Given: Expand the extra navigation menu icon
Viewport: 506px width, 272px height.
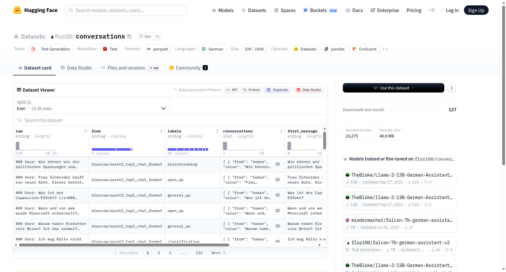Looking at the screenshot, I should tap(432, 10).
